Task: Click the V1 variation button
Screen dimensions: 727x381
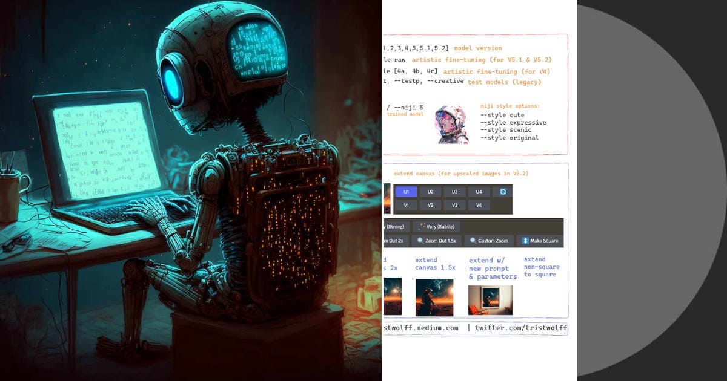Action: (406, 206)
